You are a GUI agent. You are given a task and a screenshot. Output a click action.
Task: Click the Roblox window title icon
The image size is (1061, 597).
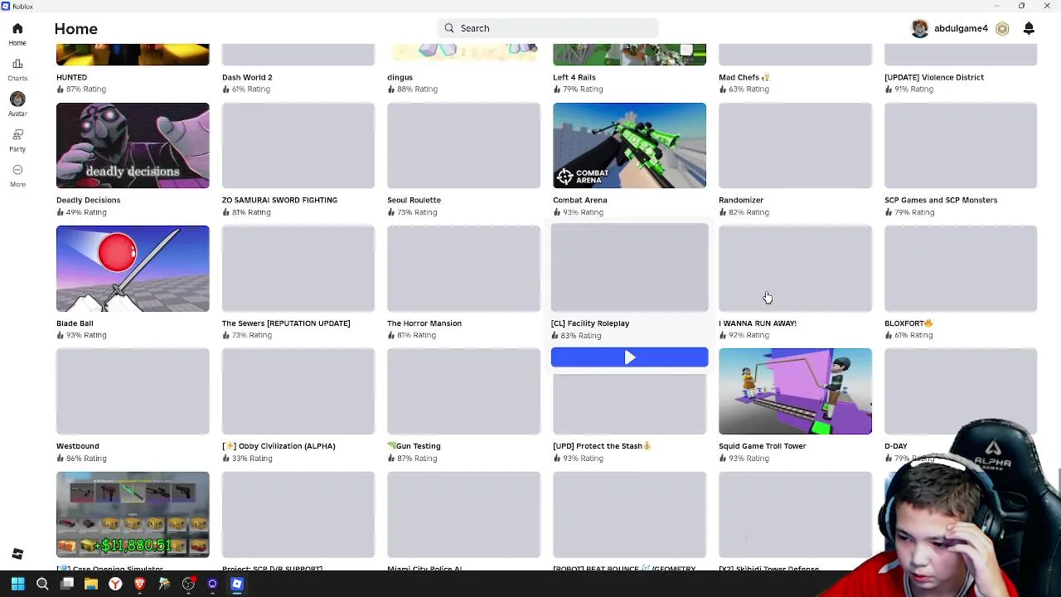pyautogui.click(x=6, y=6)
